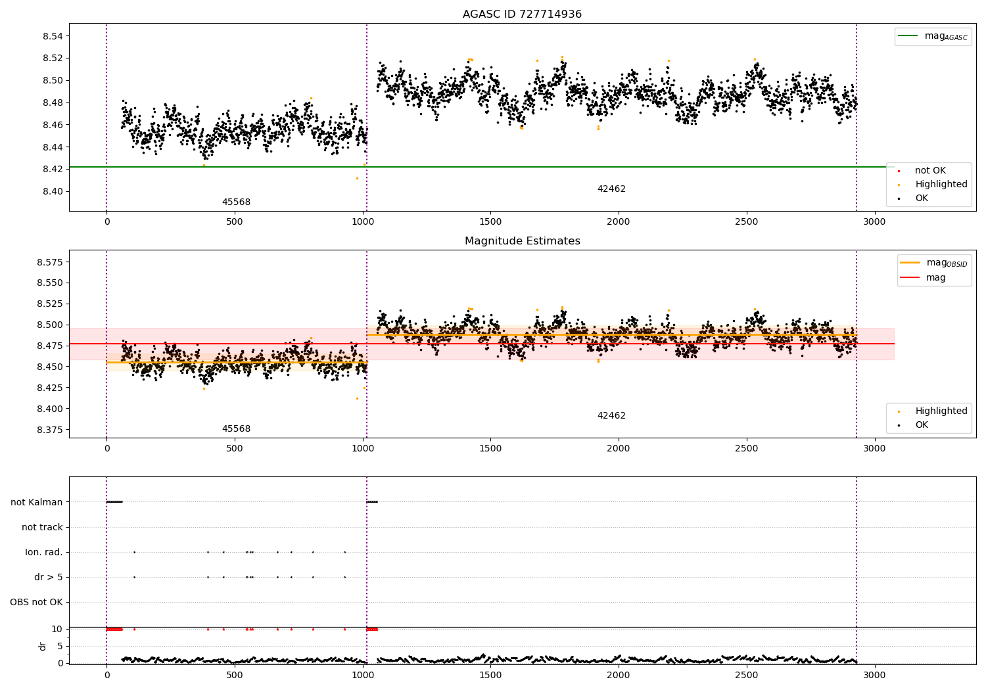
Task: Click obsid label 45568 in Magnitude Estimates plot
Action: coord(236,429)
